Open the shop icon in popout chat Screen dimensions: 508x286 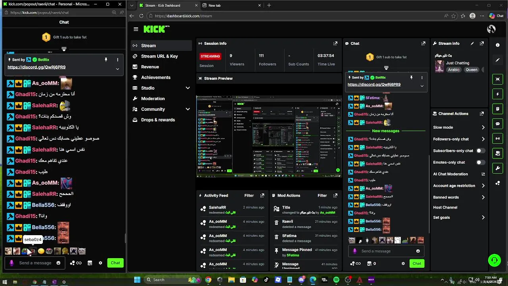coord(90,263)
